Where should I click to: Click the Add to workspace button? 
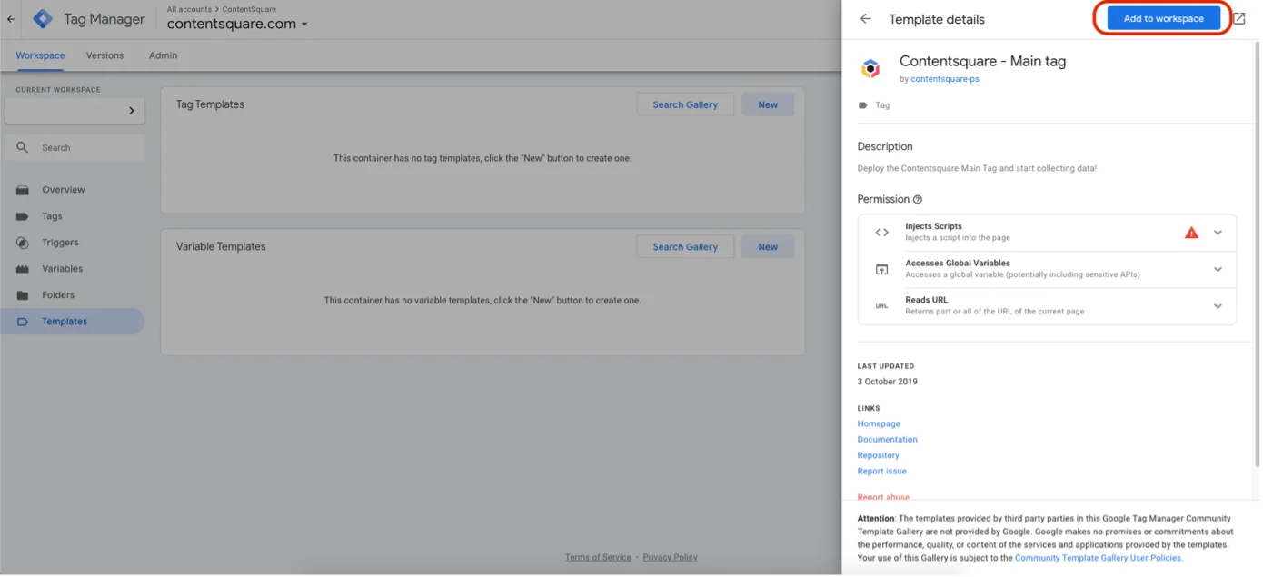[x=1163, y=19]
